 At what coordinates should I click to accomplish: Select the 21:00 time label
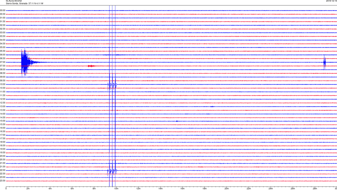tap(2, 163)
